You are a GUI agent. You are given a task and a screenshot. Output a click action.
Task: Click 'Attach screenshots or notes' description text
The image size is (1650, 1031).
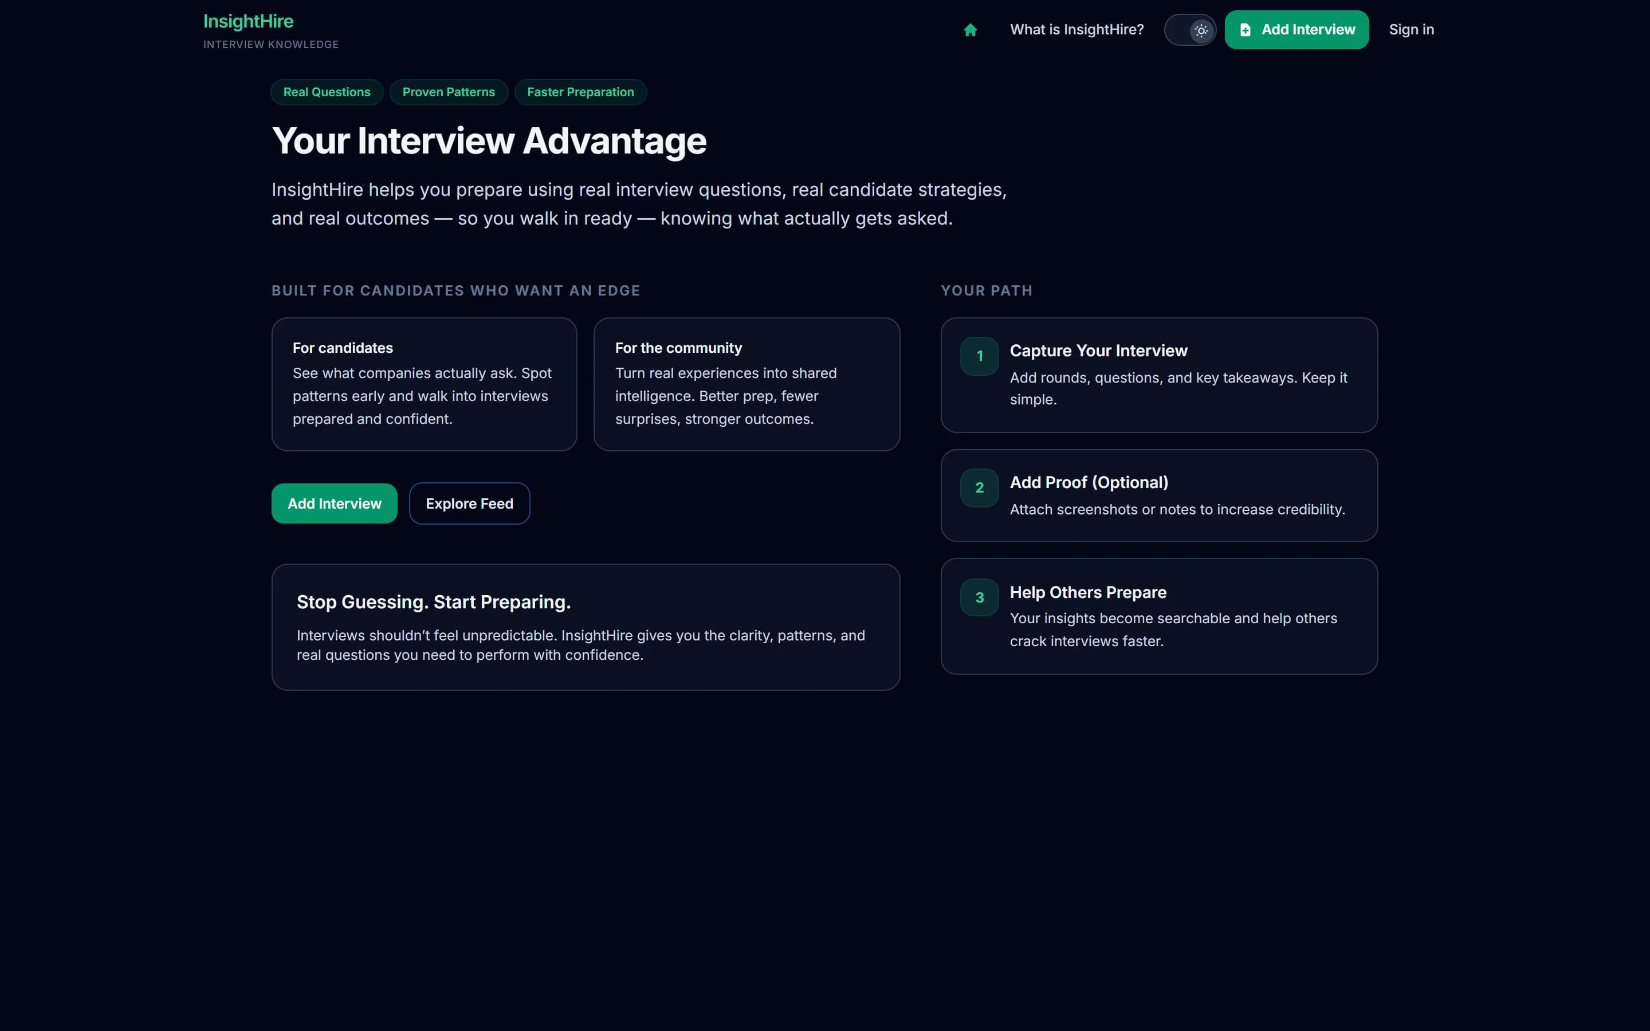click(x=1177, y=509)
